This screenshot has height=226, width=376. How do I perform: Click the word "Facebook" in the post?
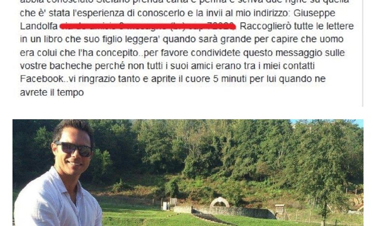tap(41, 79)
